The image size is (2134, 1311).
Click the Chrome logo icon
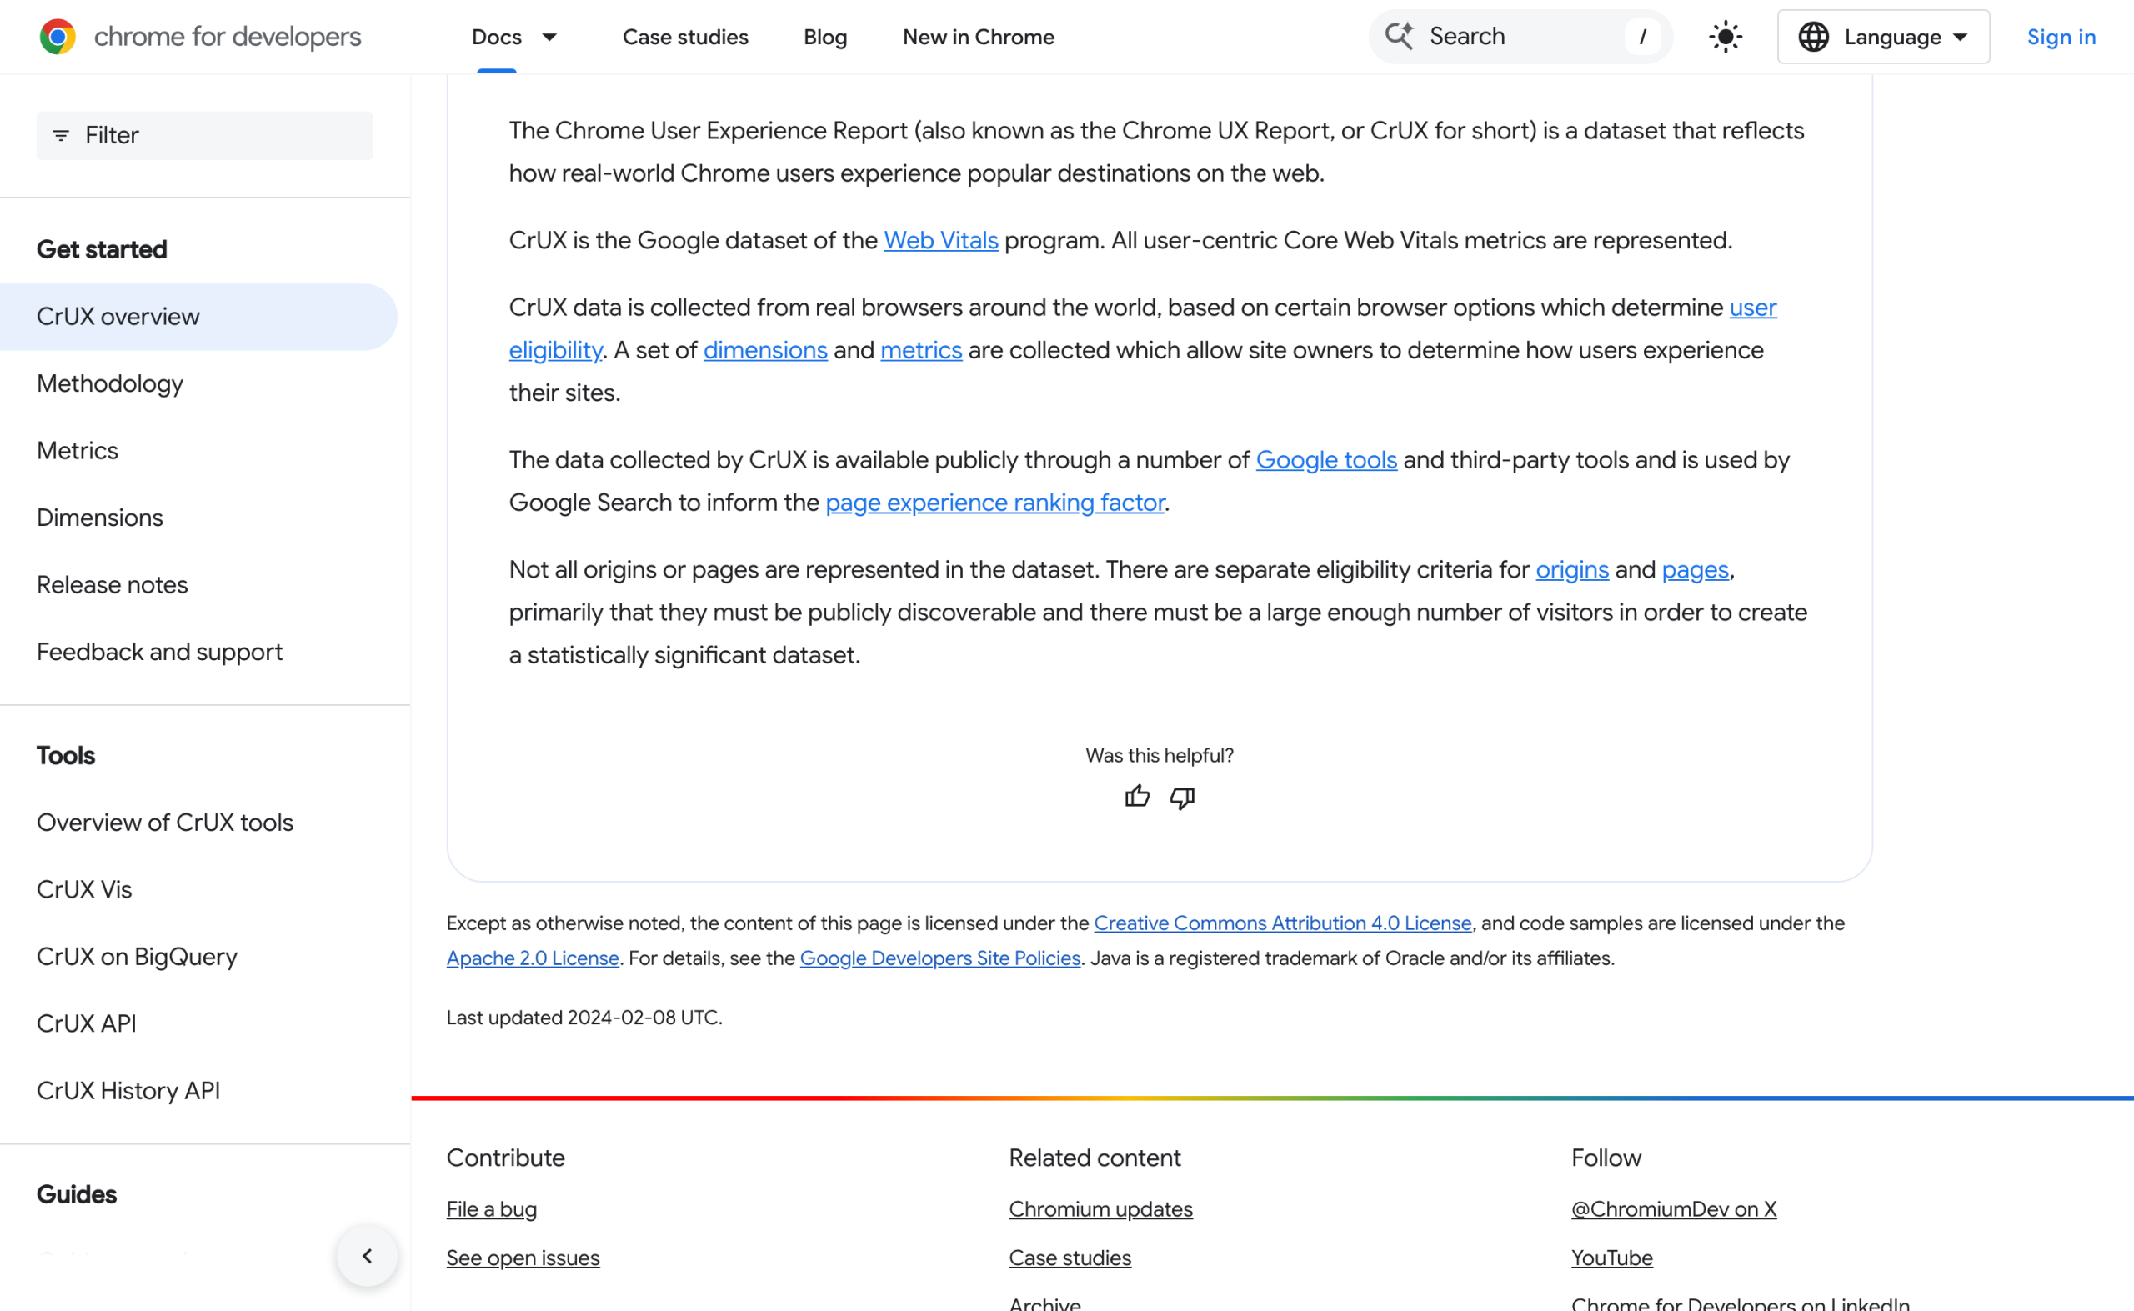58,37
